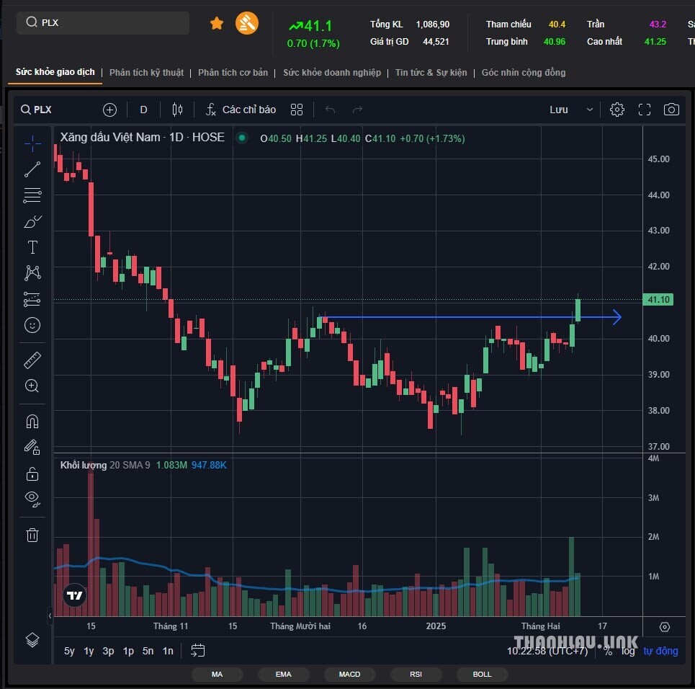Toggle percent scale mode
This screenshot has width=695, height=689.
click(x=608, y=652)
